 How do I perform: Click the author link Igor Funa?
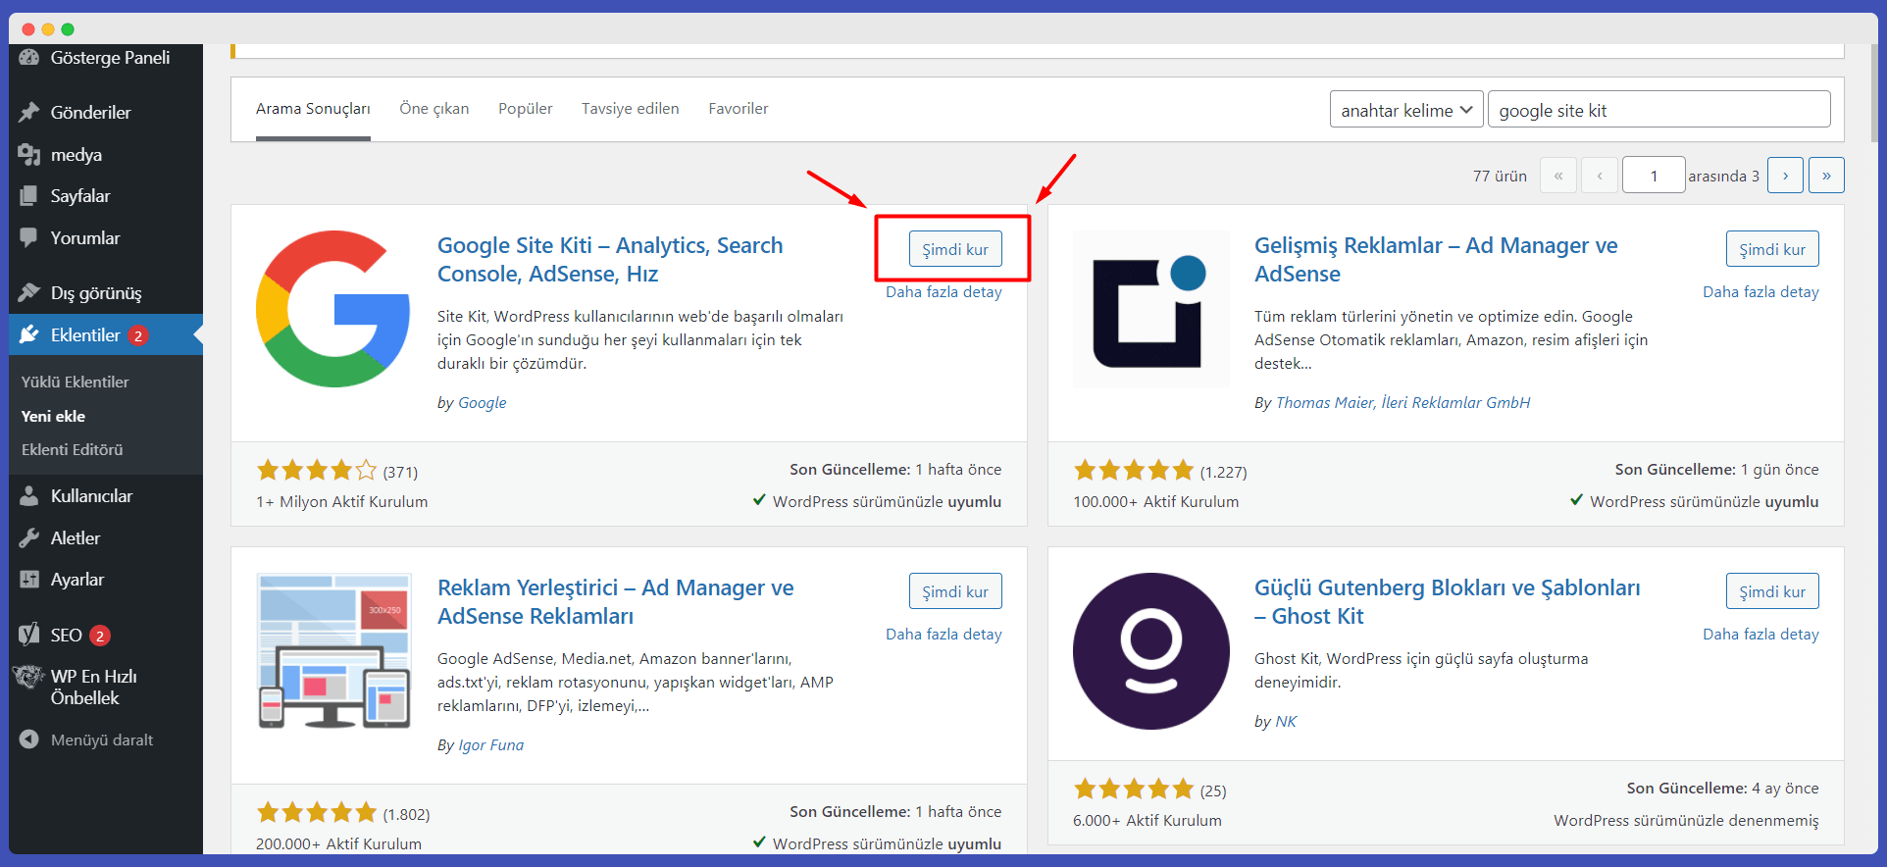coord(491,745)
